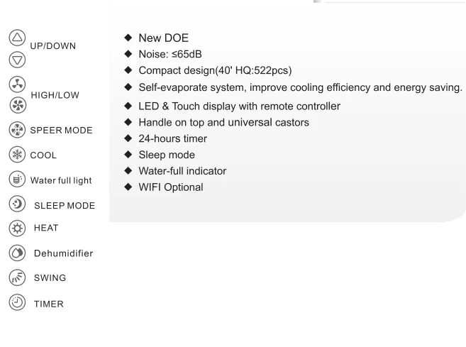Click the New DOE bullet diamond
Screen dimensions: 466x347
coord(128,38)
